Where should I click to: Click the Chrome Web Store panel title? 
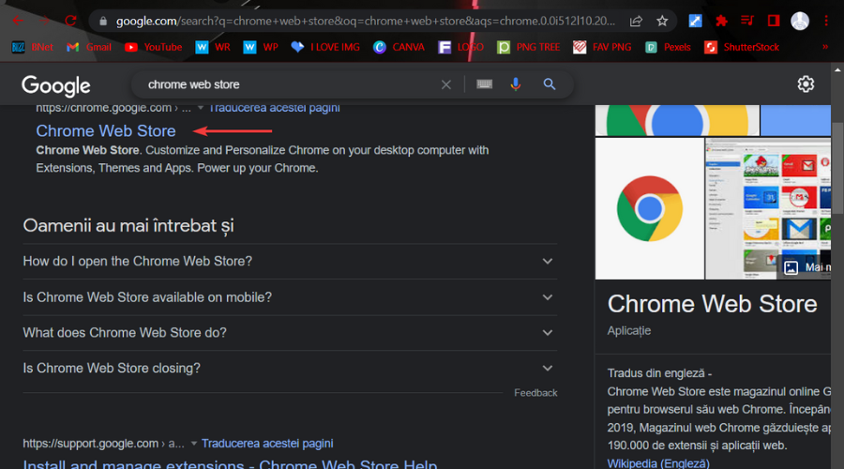(712, 304)
